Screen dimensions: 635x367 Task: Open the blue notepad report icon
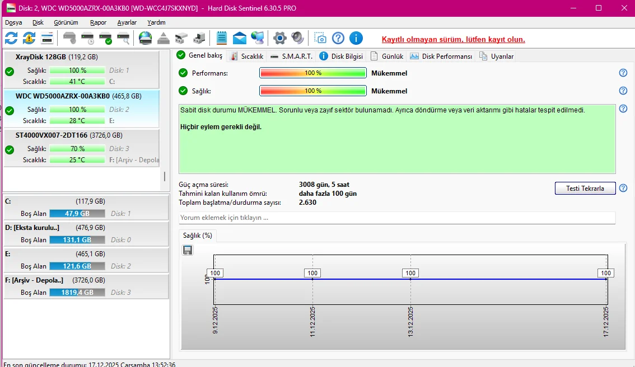point(221,38)
